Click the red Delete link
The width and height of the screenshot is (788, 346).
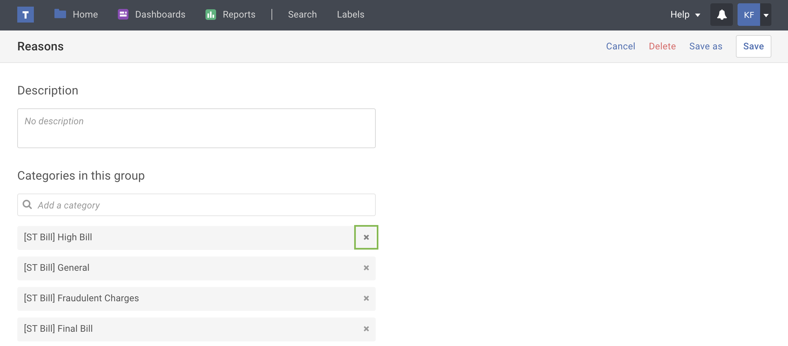point(662,46)
